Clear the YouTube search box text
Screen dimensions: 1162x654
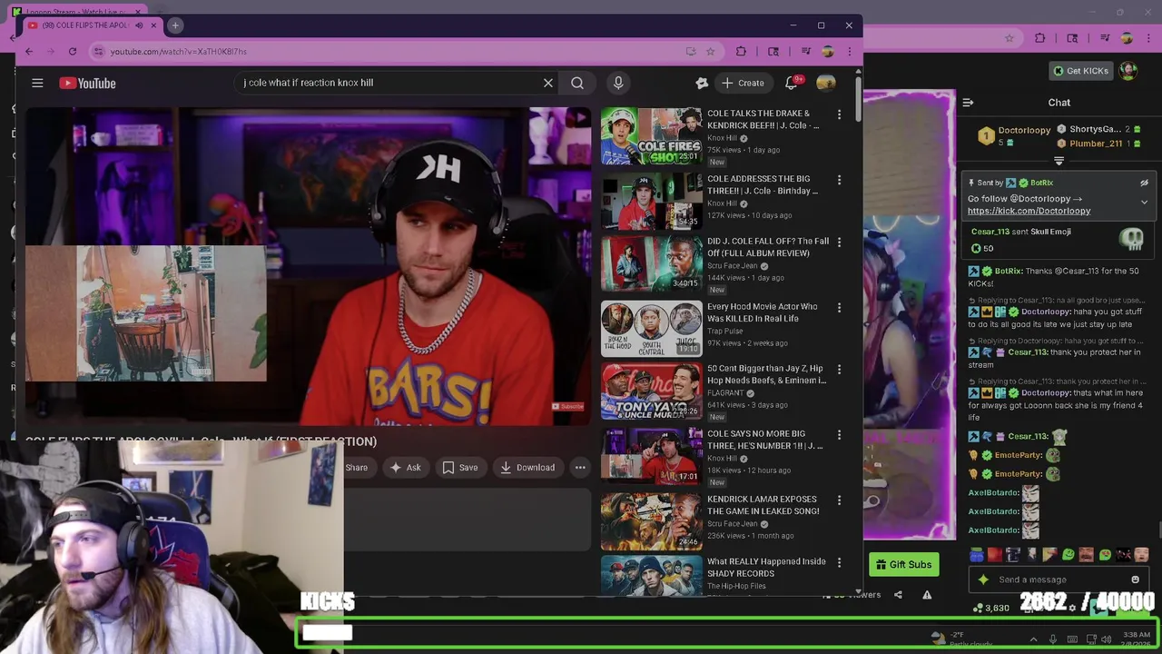pos(548,83)
